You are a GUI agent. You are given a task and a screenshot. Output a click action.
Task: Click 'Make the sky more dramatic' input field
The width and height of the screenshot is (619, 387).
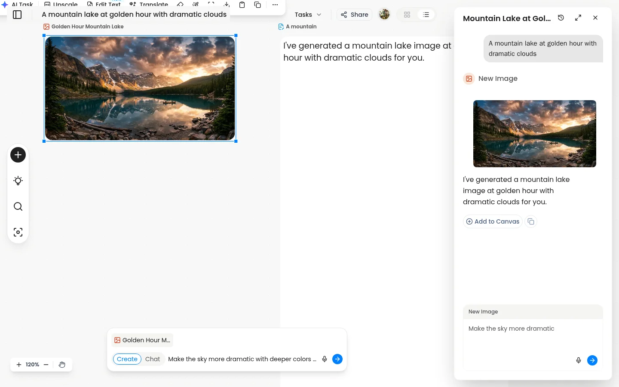[533, 329]
